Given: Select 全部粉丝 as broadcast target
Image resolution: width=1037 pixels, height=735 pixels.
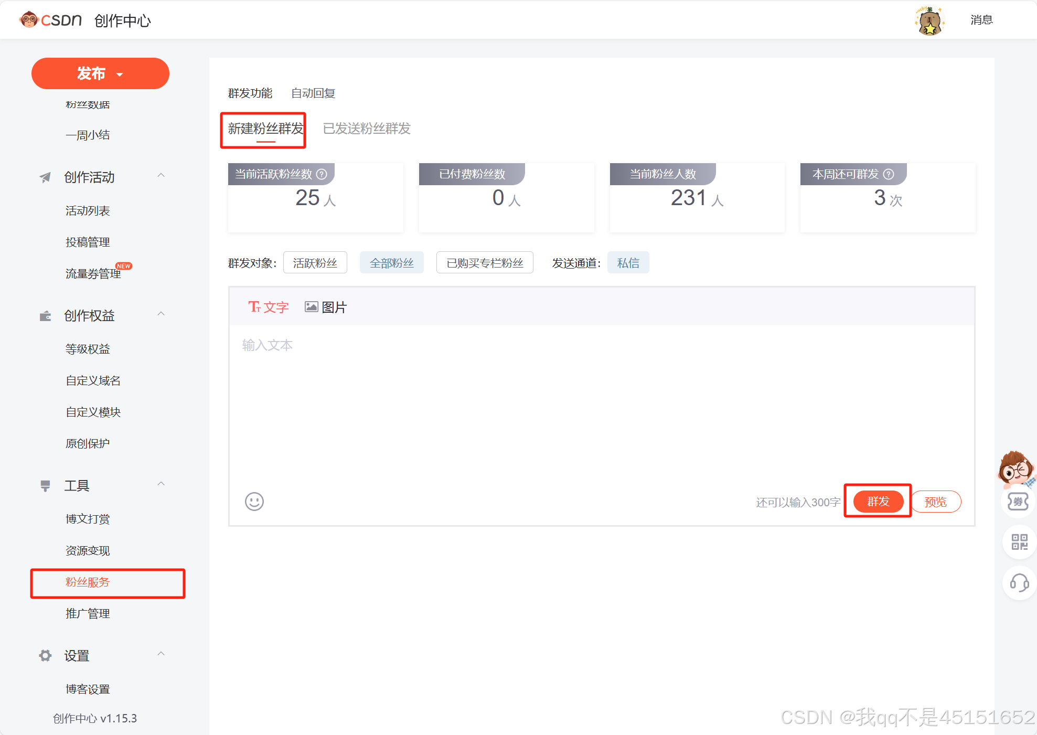Looking at the screenshot, I should point(391,263).
